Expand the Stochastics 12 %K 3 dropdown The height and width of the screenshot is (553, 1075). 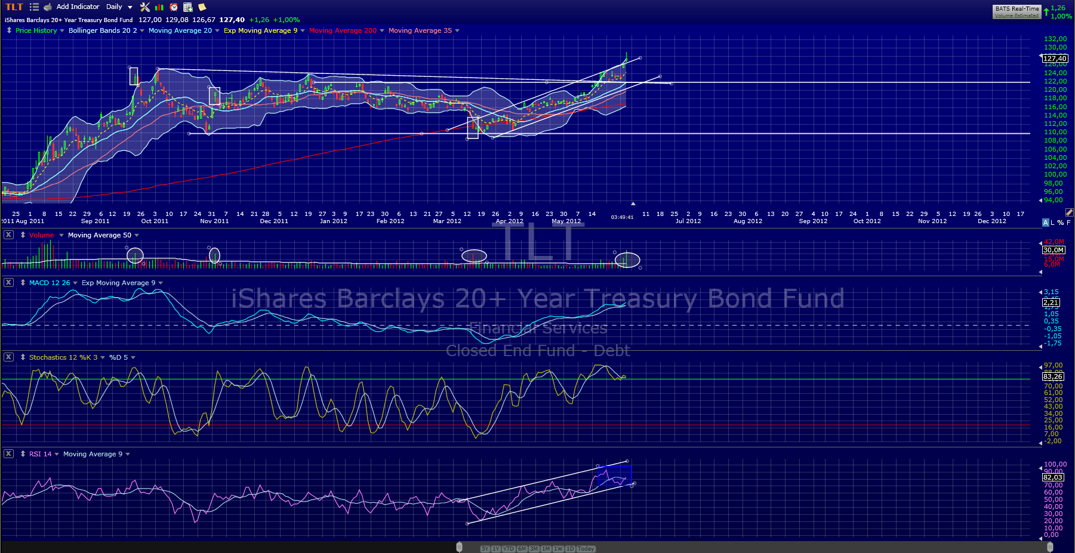click(103, 358)
